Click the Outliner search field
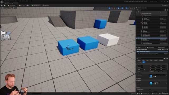The image size is (169, 95). click(x=152, y=10)
